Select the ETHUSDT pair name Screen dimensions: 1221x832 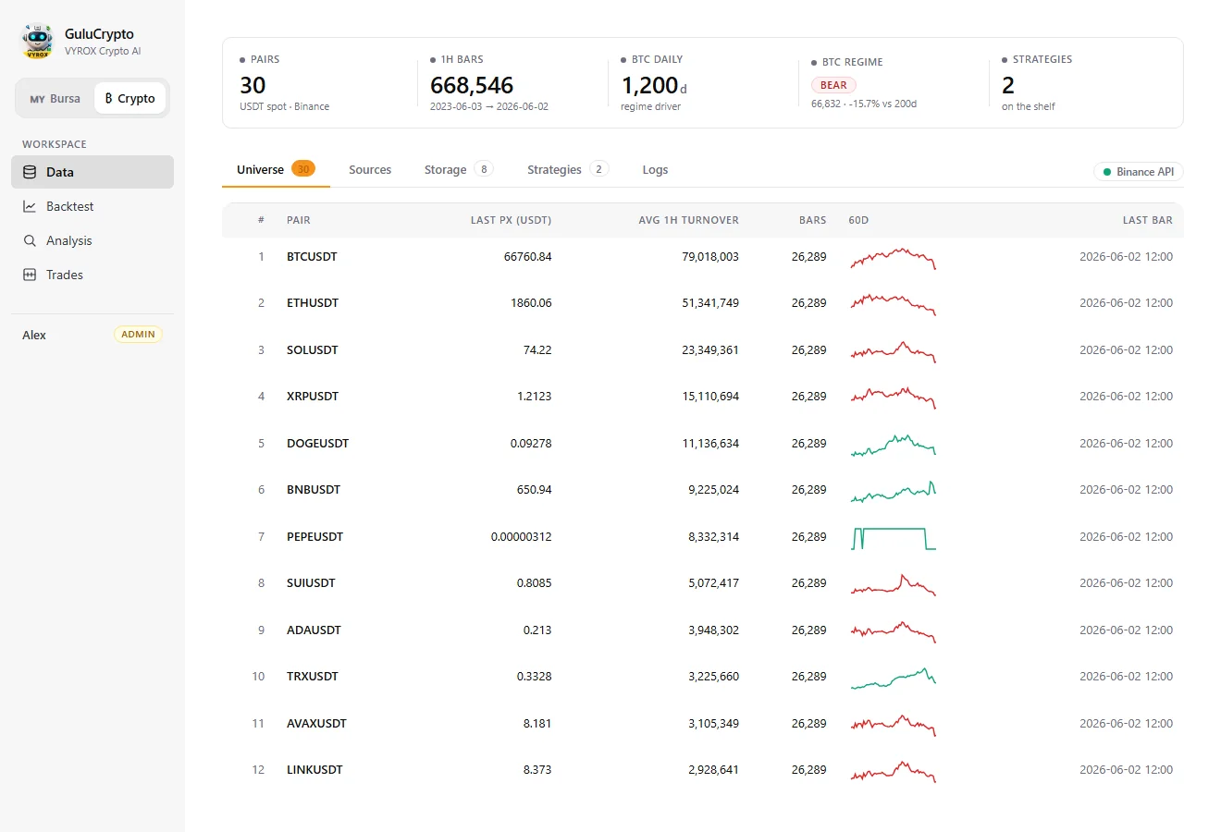click(x=313, y=303)
